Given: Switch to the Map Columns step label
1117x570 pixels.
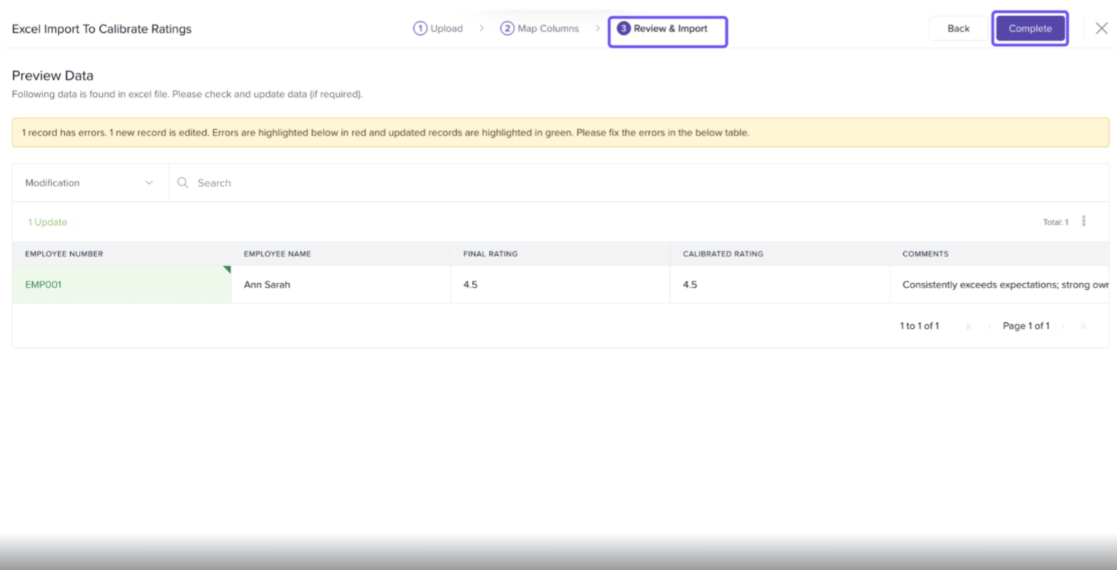Looking at the screenshot, I should click(x=548, y=29).
